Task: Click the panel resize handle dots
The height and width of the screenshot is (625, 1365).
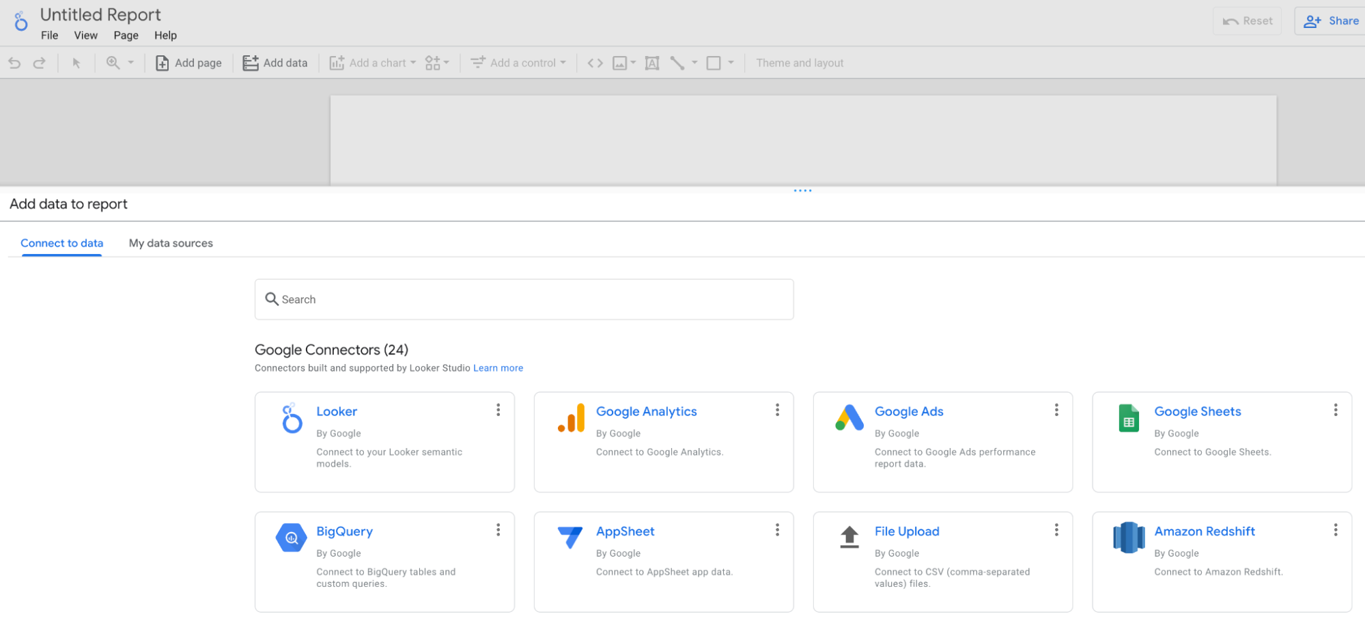Action: click(x=802, y=191)
